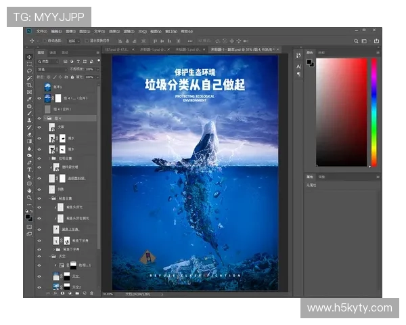Image resolution: width=406 pixels, height=325 pixels.
Task: Select the Move tool in the toolbox
Action: pyautogui.click(x=29, y=57)
